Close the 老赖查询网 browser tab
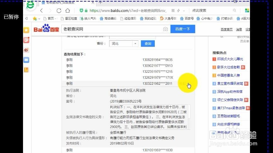The width and height of the screenshot is (273, 153). (93, 3)
